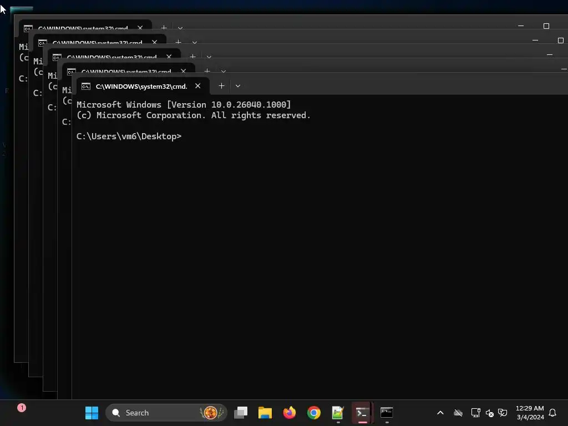Click the C:\Users\vm6\Desktop> prompt line
Screen dimensions: 568x426
129,136
